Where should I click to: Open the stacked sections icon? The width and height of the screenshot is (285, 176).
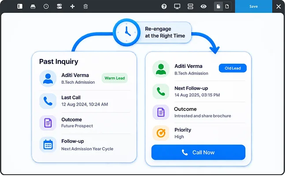point(190,7)
